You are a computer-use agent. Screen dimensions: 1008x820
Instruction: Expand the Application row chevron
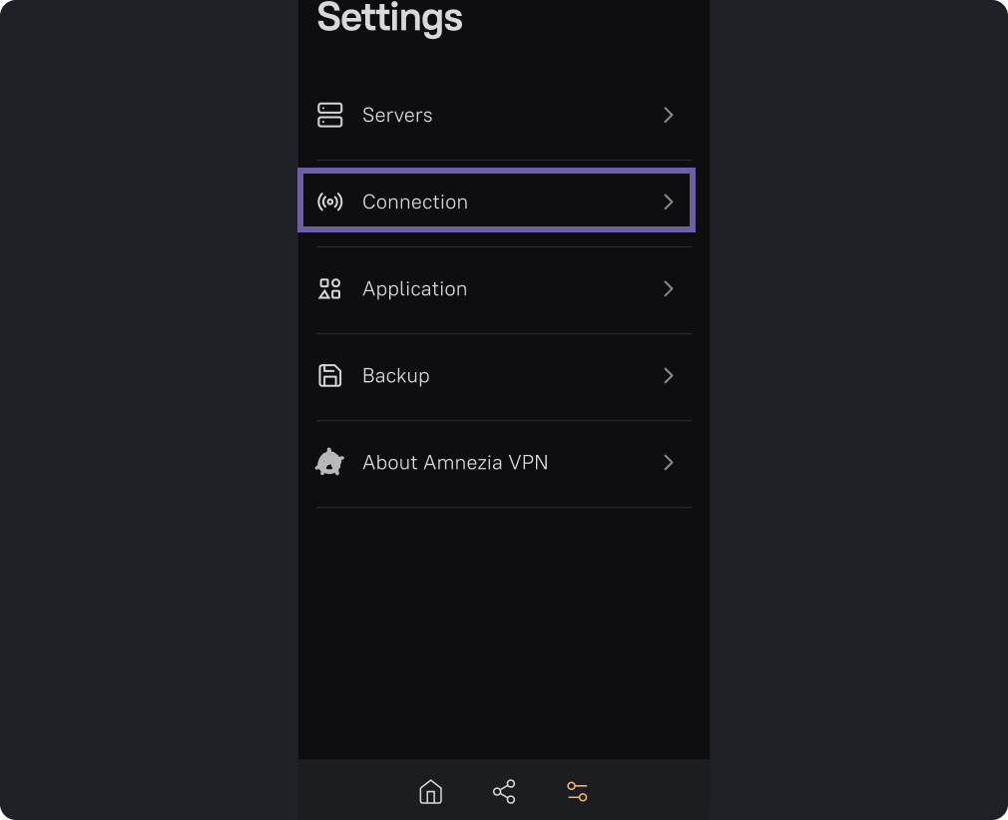coord(669,288)
